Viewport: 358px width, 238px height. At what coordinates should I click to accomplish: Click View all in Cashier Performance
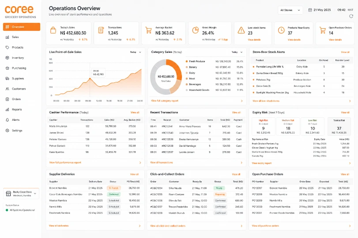[x=135, y=112]
